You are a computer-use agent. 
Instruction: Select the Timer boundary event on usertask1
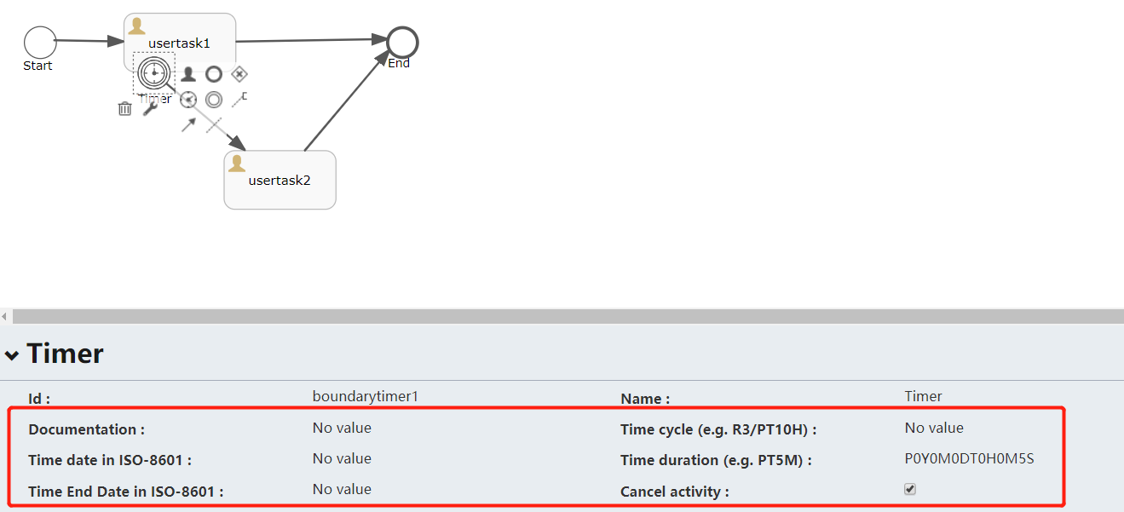(x=154, y=73)
